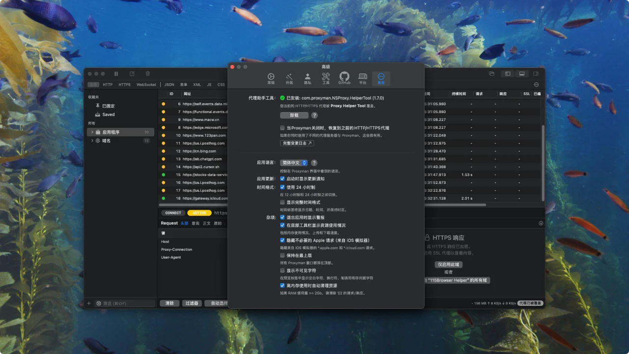Screen dimensions: 629x354
Task: Click help icon next to language dropdown
Action: pyautogui.click(x=314, y=163)
